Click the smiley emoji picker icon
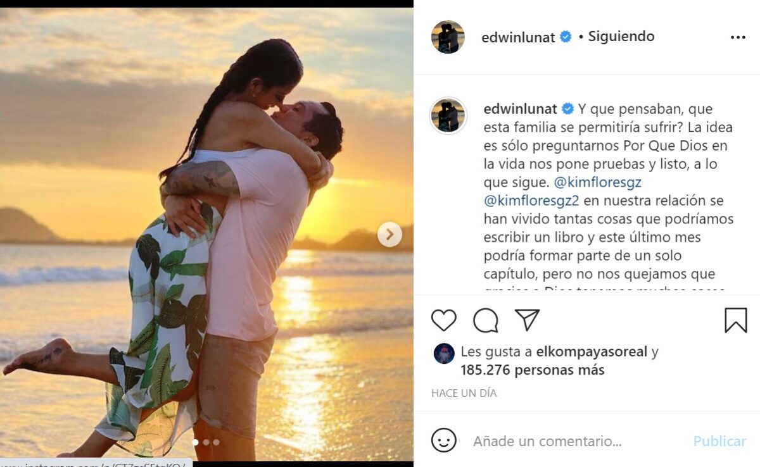Viewport: 760px width, 467px height. click(x=443, y=440)
